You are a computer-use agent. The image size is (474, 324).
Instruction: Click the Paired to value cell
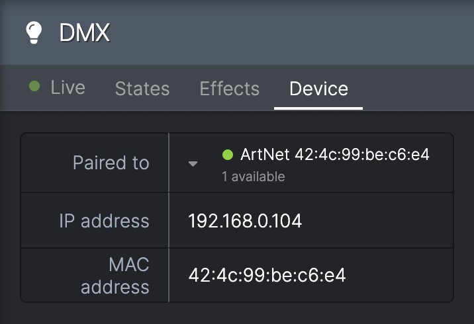coord(311,163)
